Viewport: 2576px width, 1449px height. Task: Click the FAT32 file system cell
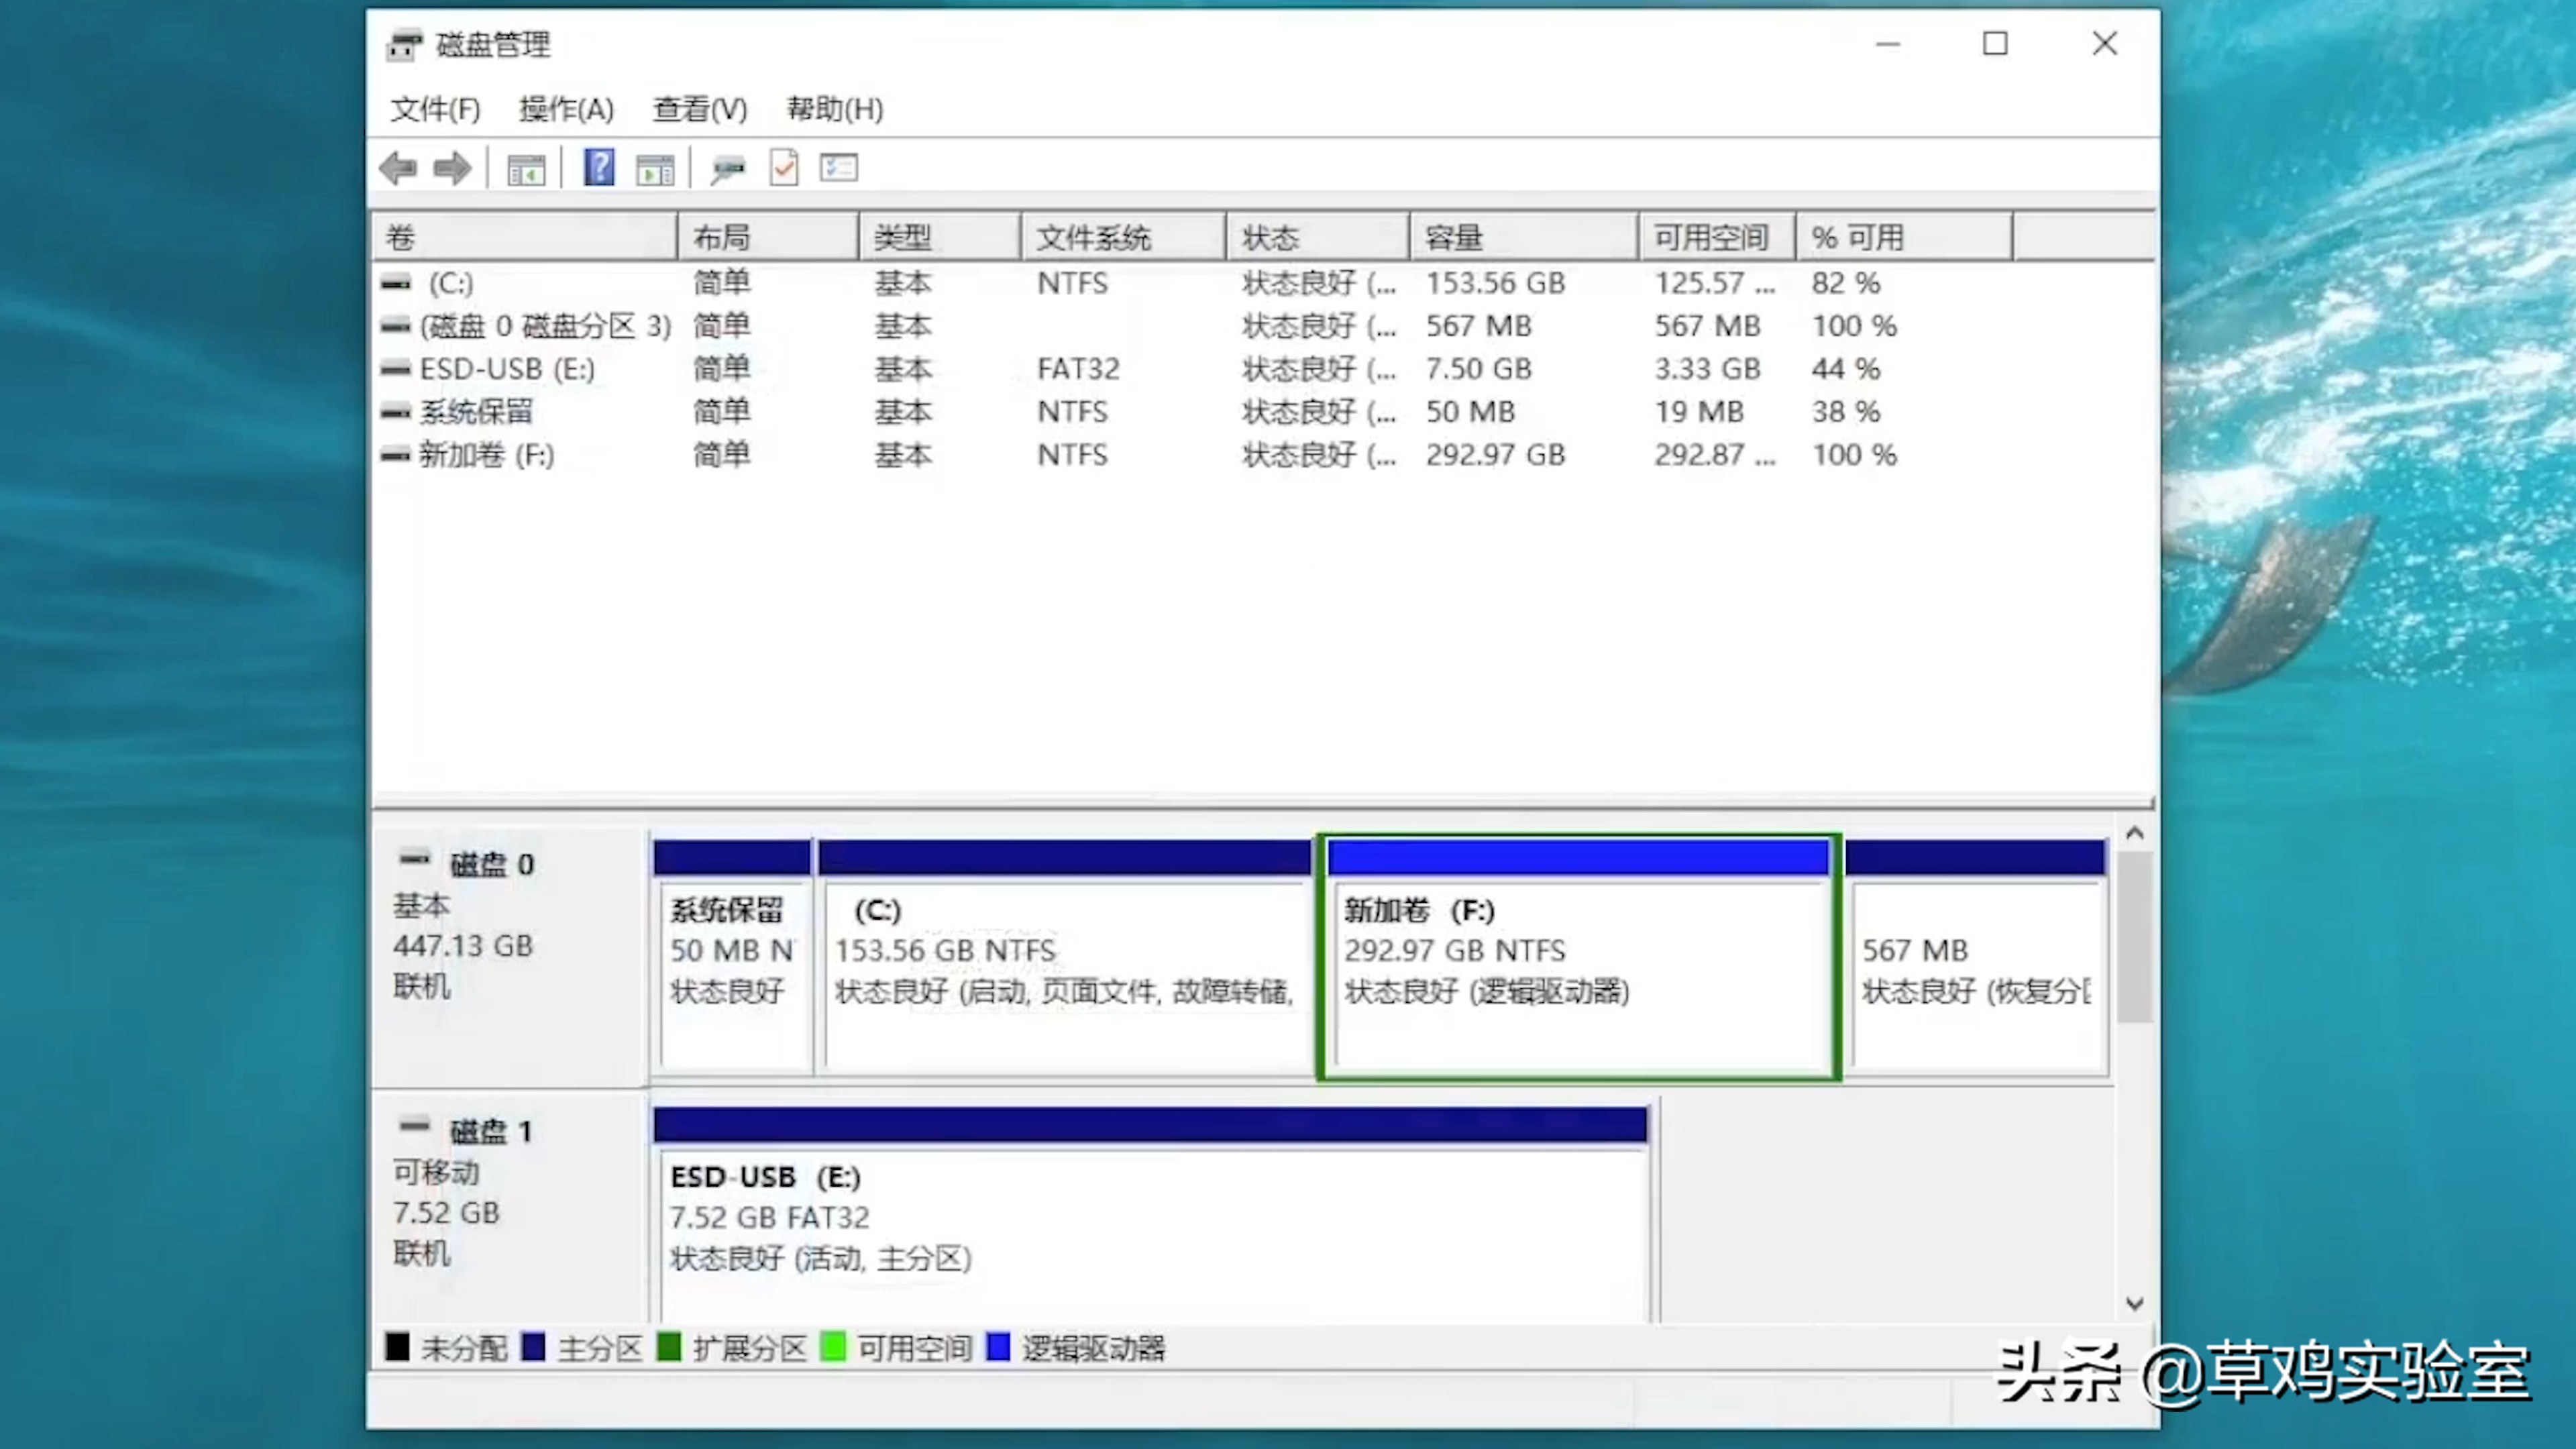coord(1078,369)
